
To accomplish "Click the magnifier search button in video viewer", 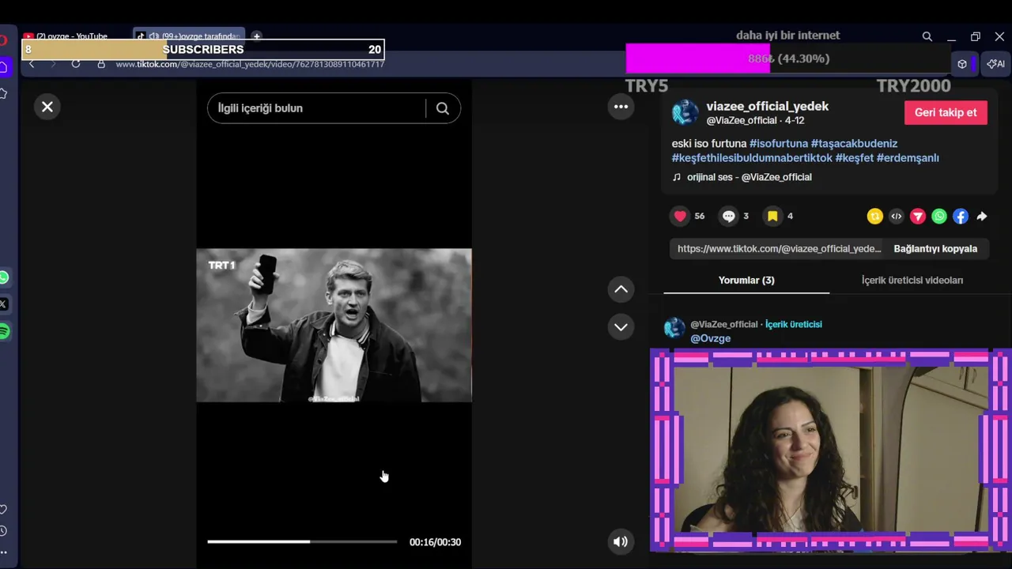I will [x=443, y=108].
